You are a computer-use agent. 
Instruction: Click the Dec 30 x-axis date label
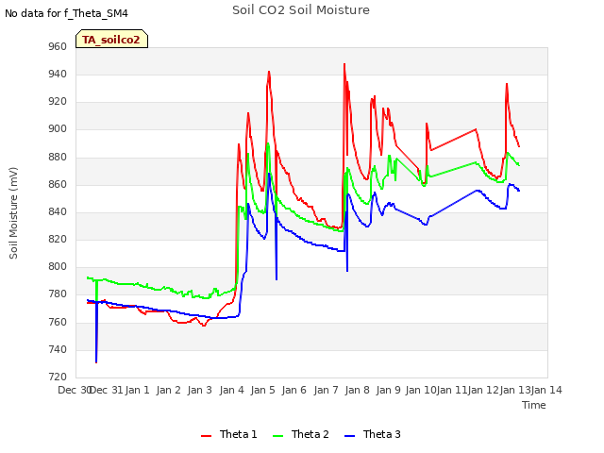pos(75,390)
